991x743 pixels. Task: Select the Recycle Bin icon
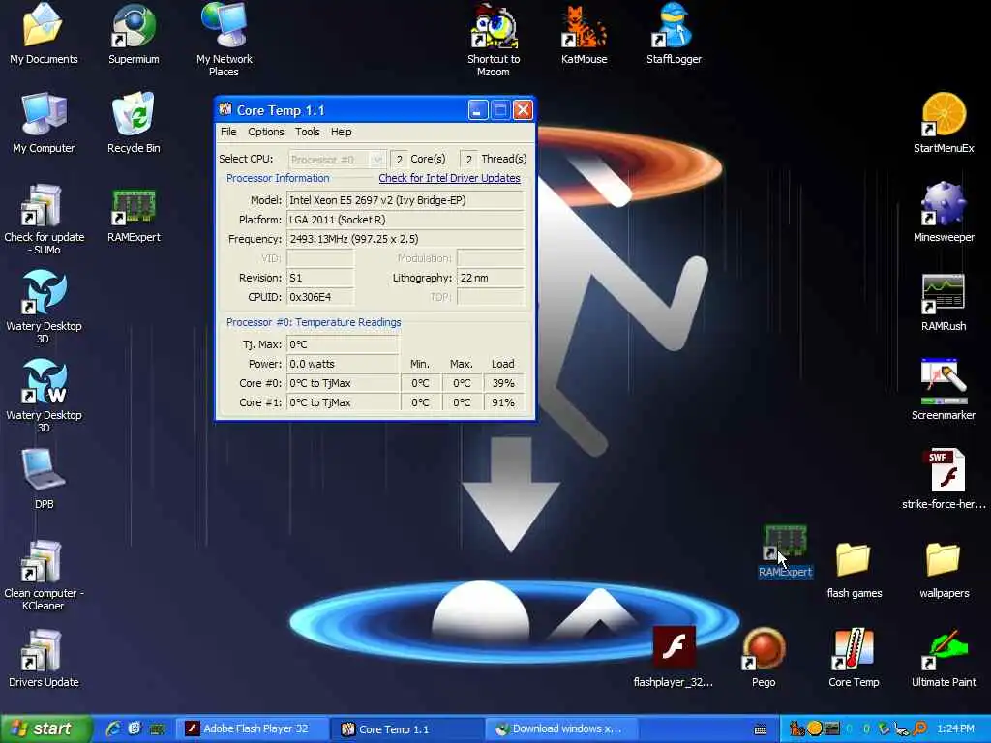pyautogui.click(x=134, y=123)
